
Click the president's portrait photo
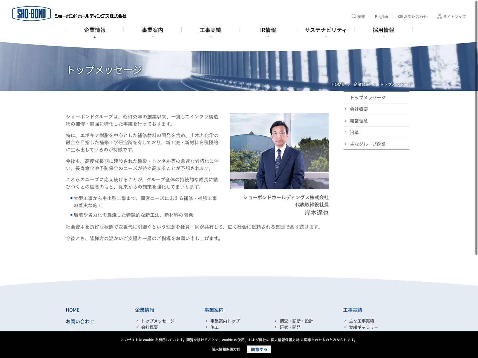(x=279, y=151)
